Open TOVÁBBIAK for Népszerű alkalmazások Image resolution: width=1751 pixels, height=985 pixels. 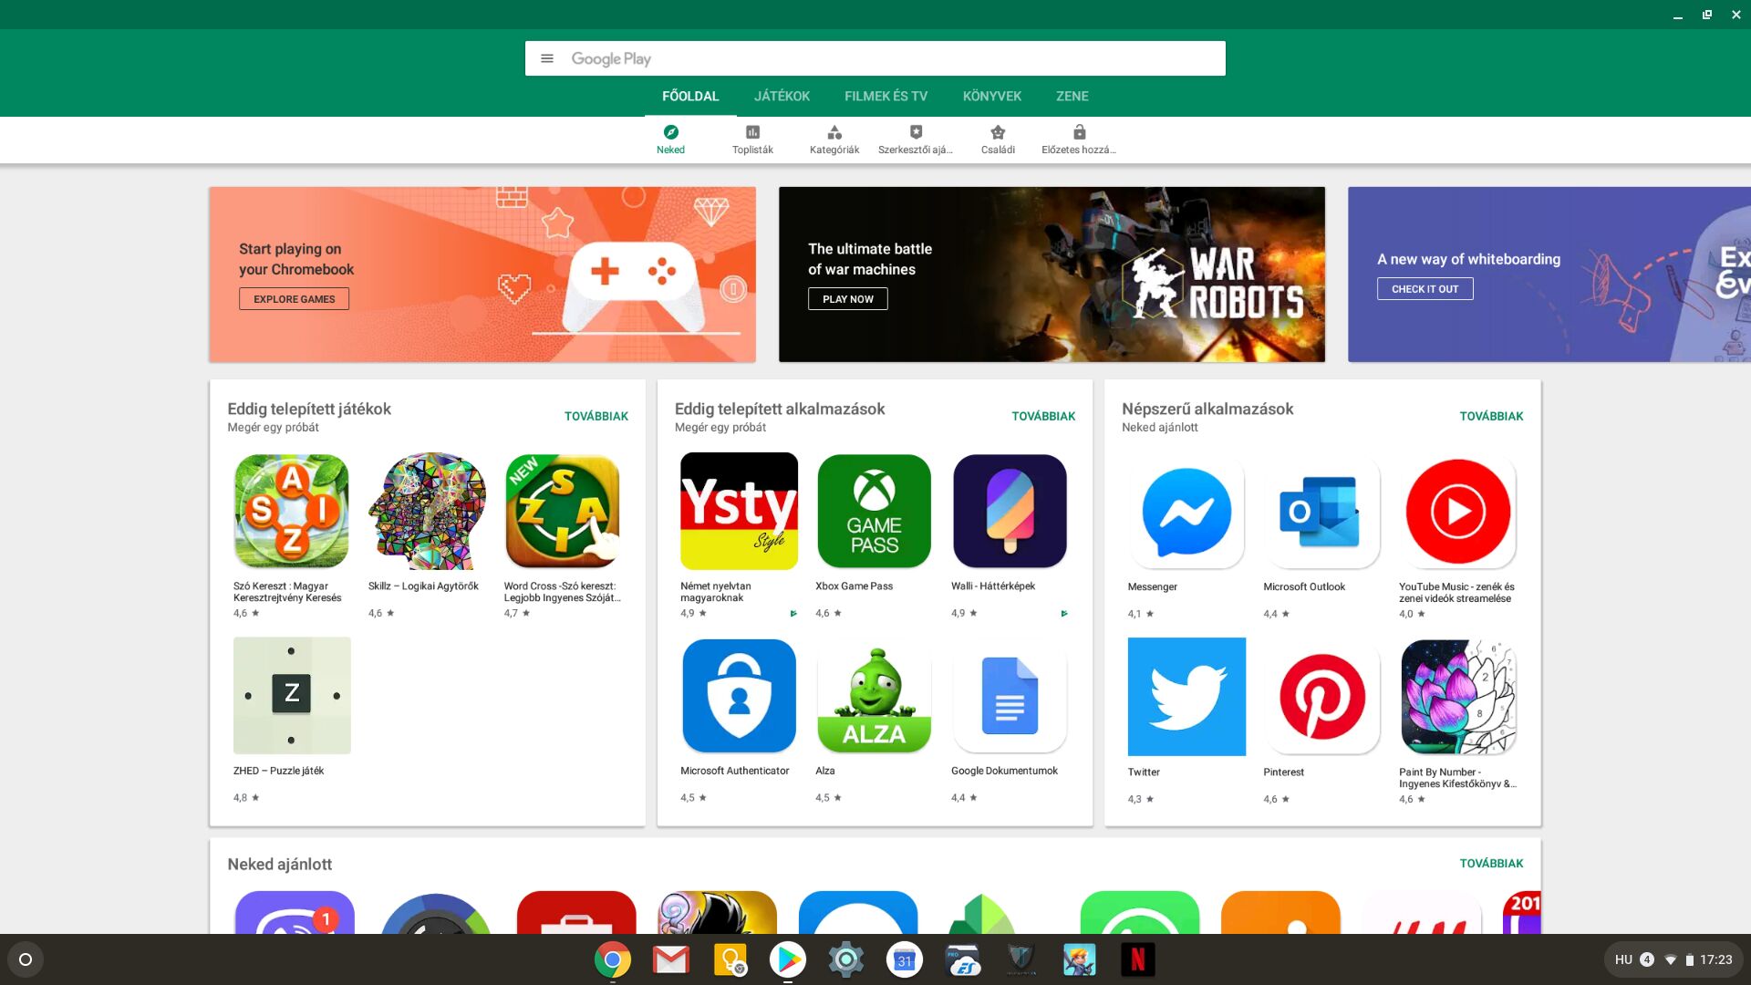[x=1491, y=416]
